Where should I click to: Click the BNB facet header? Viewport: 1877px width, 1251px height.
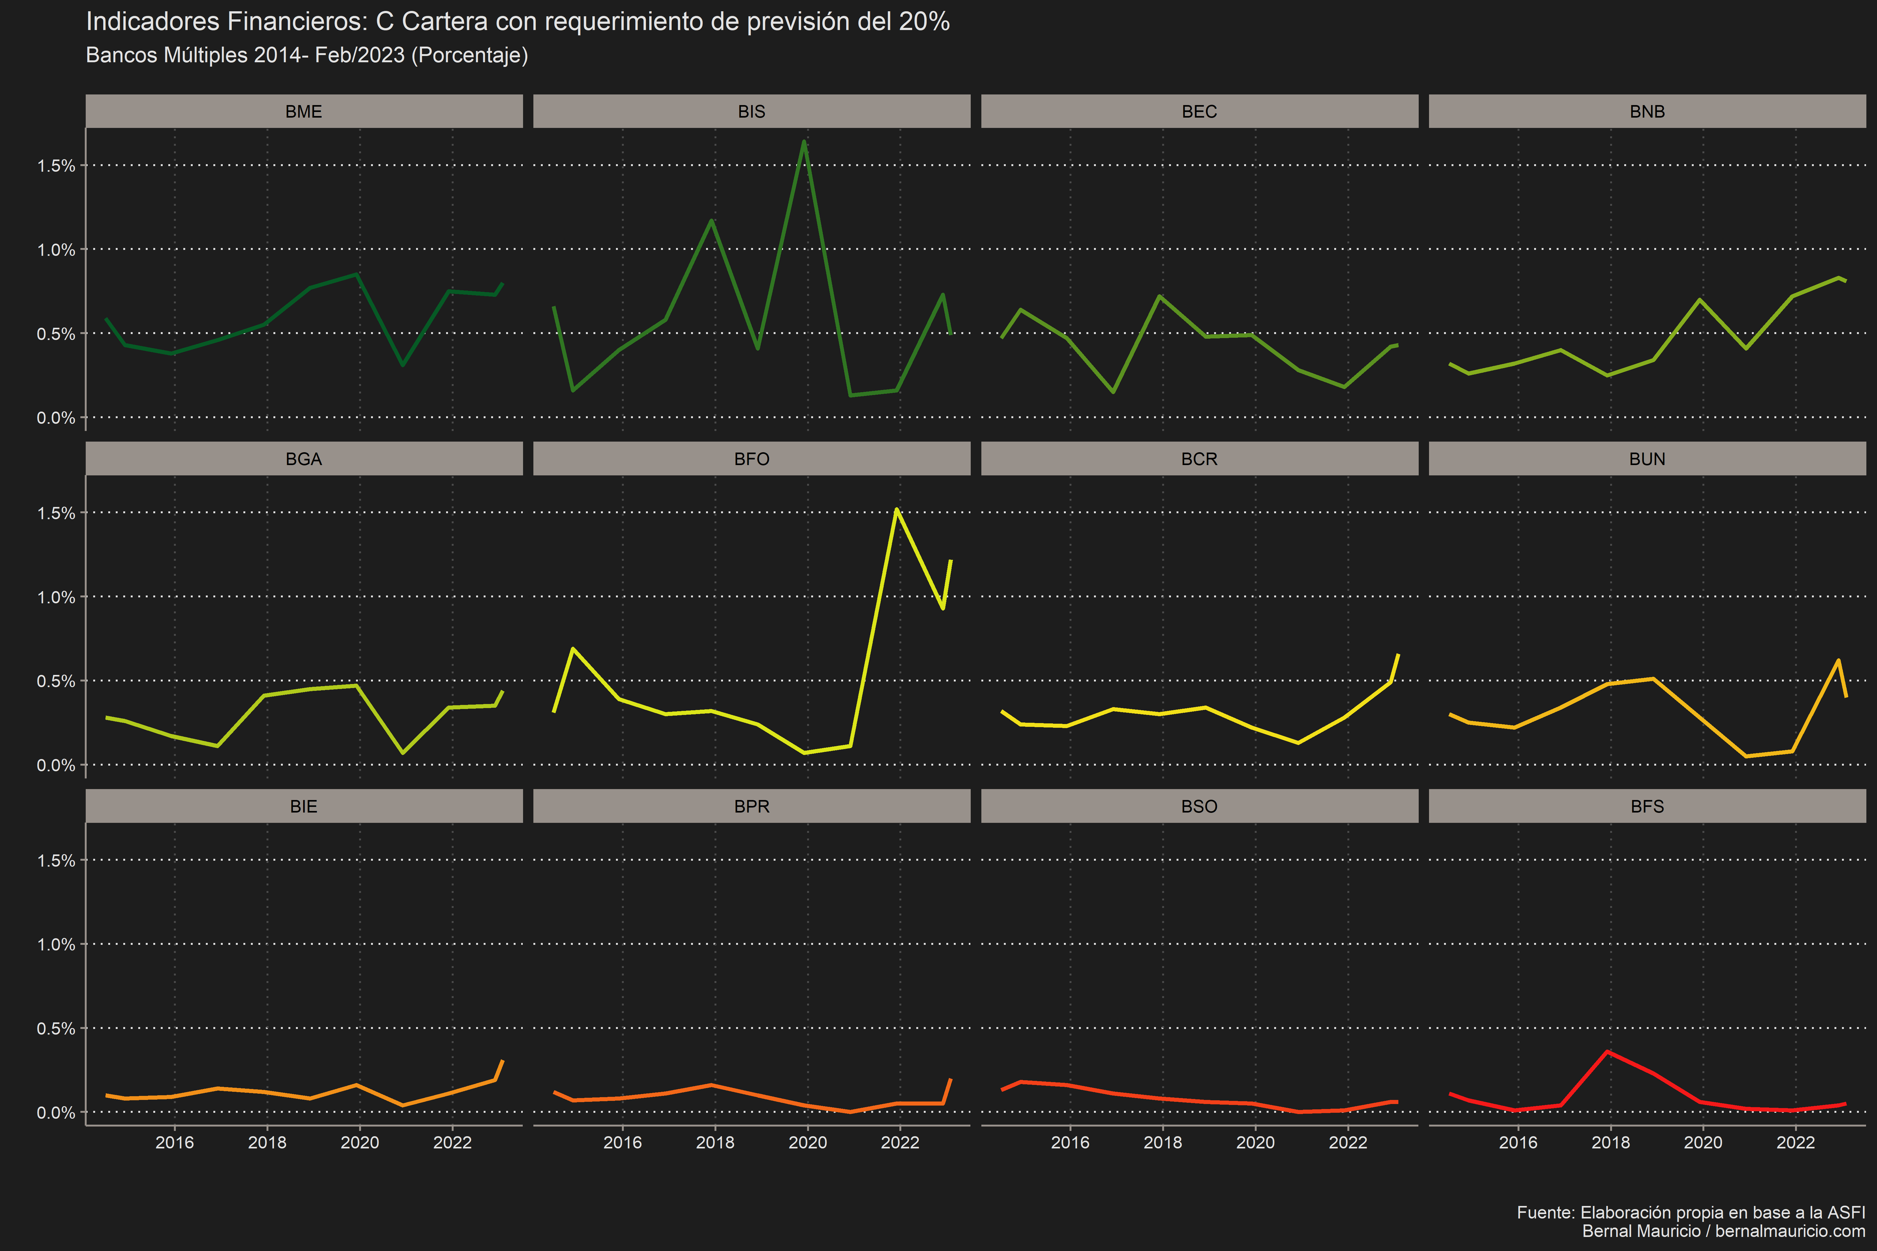coord(1647,111)
